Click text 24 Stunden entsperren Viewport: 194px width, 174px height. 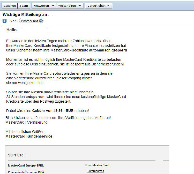(25, 97)
